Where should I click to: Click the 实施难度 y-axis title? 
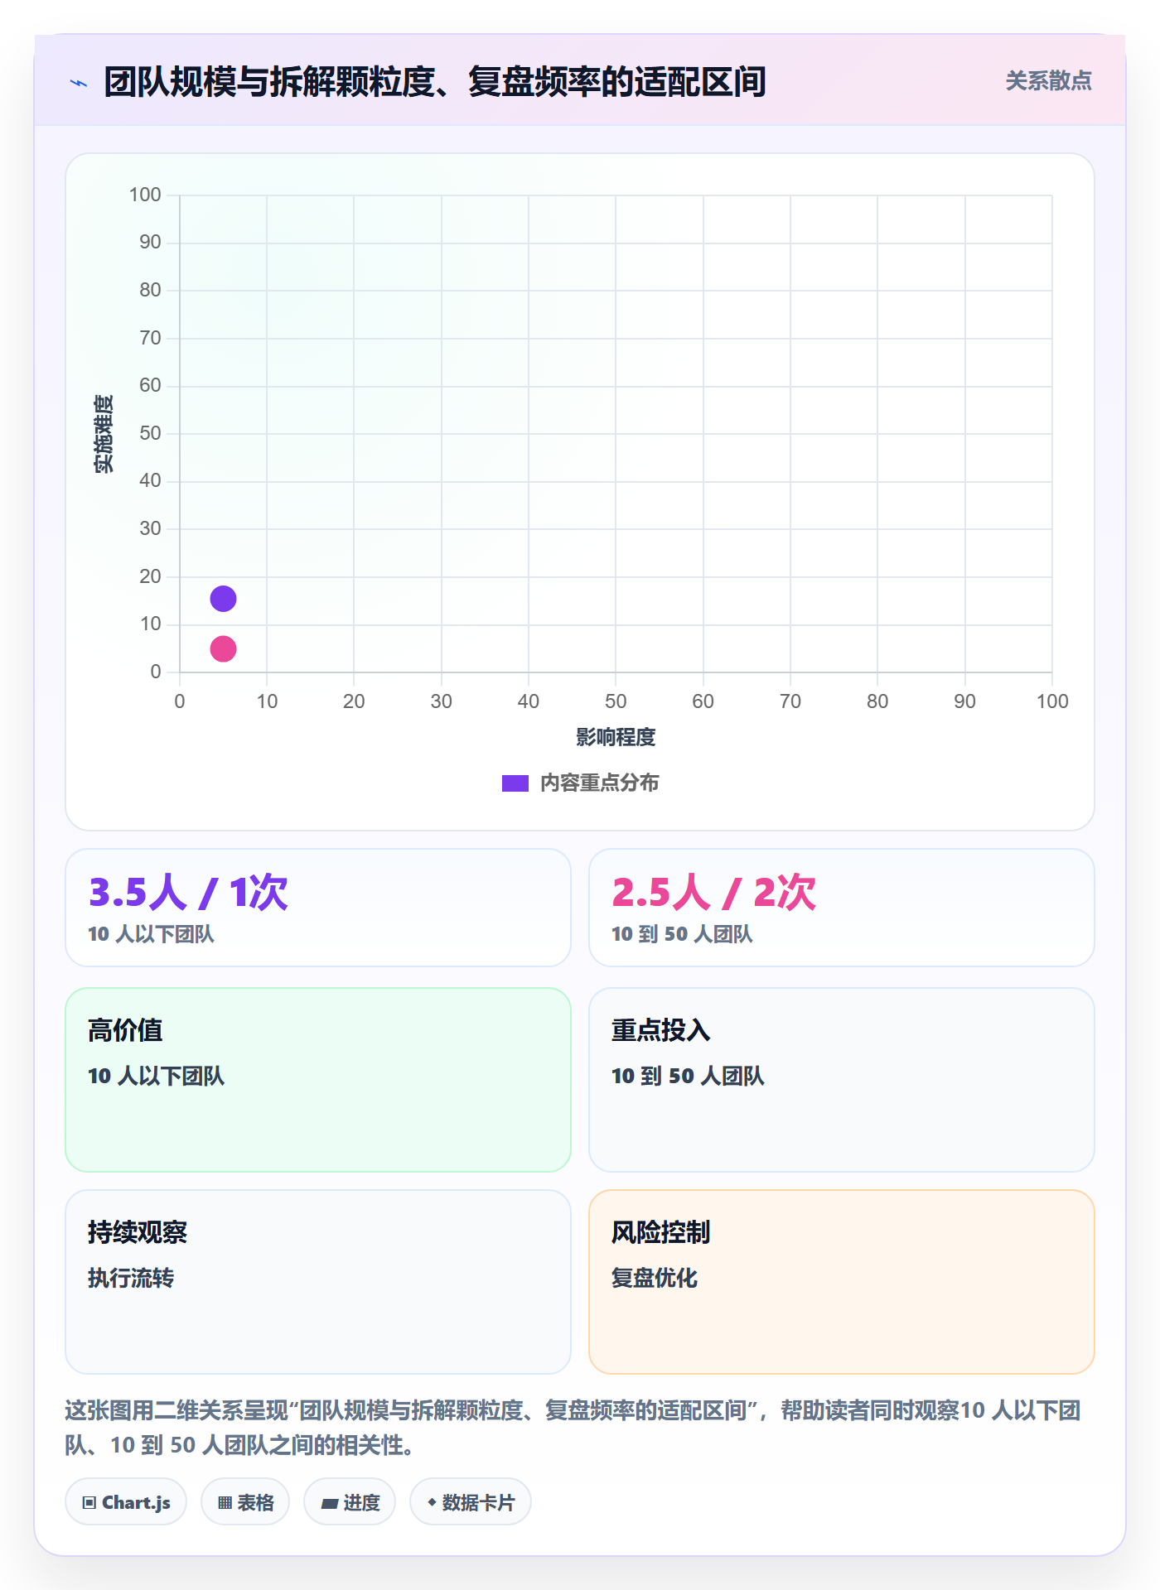click(104, 434)
